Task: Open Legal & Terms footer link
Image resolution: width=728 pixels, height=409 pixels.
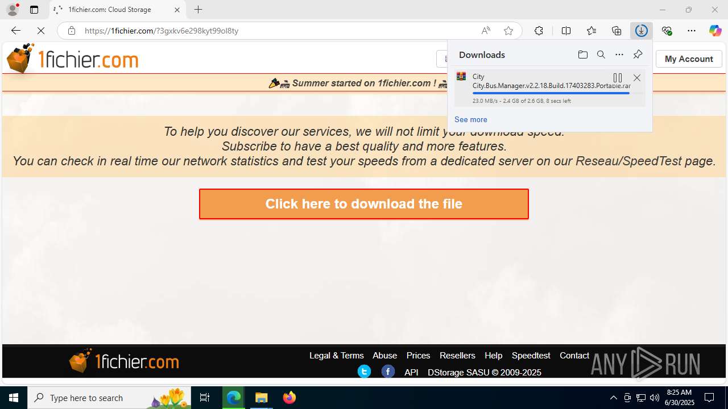Action: tap(336, 356)
